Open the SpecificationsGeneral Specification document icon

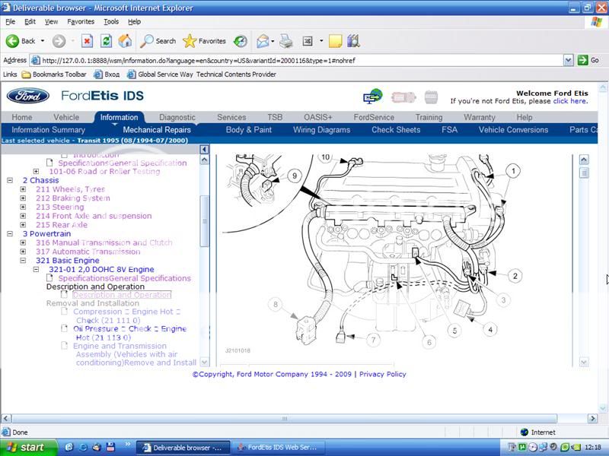[49, 163]
